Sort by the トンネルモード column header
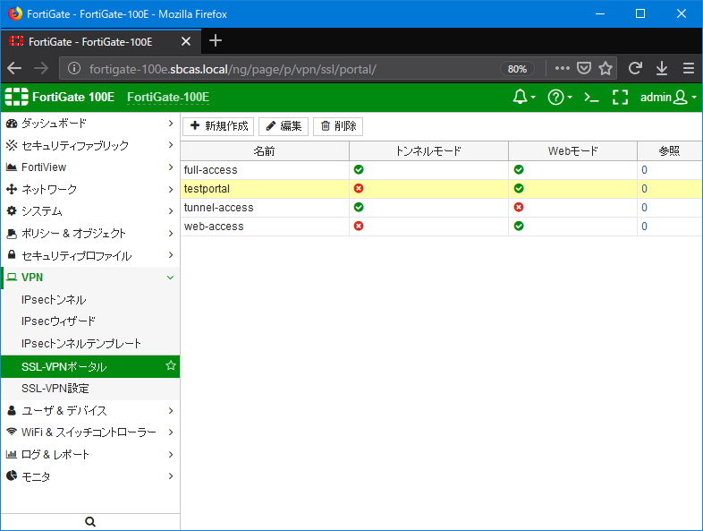Screen dimensions: 703x531 [428, 151]
